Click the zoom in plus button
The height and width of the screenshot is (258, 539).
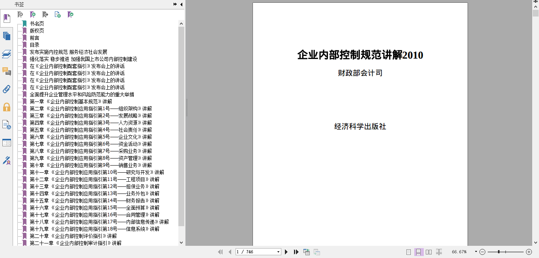(529, 252)
